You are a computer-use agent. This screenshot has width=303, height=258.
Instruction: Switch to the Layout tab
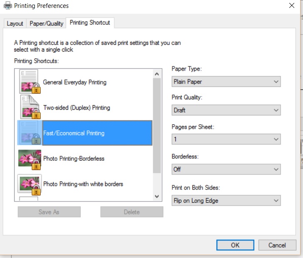tap(15, 24)
